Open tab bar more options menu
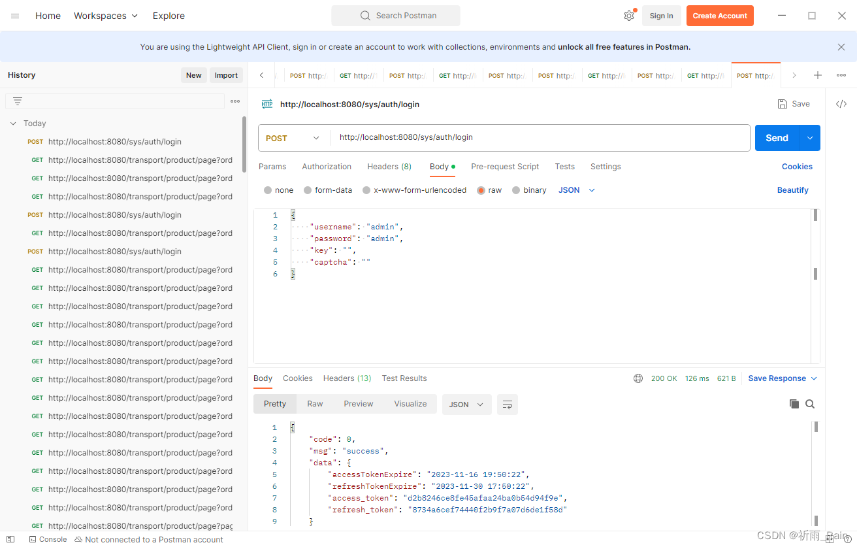The width and height of the screenshot is (857, 547). pyautogui.click(x=841, y=75)
